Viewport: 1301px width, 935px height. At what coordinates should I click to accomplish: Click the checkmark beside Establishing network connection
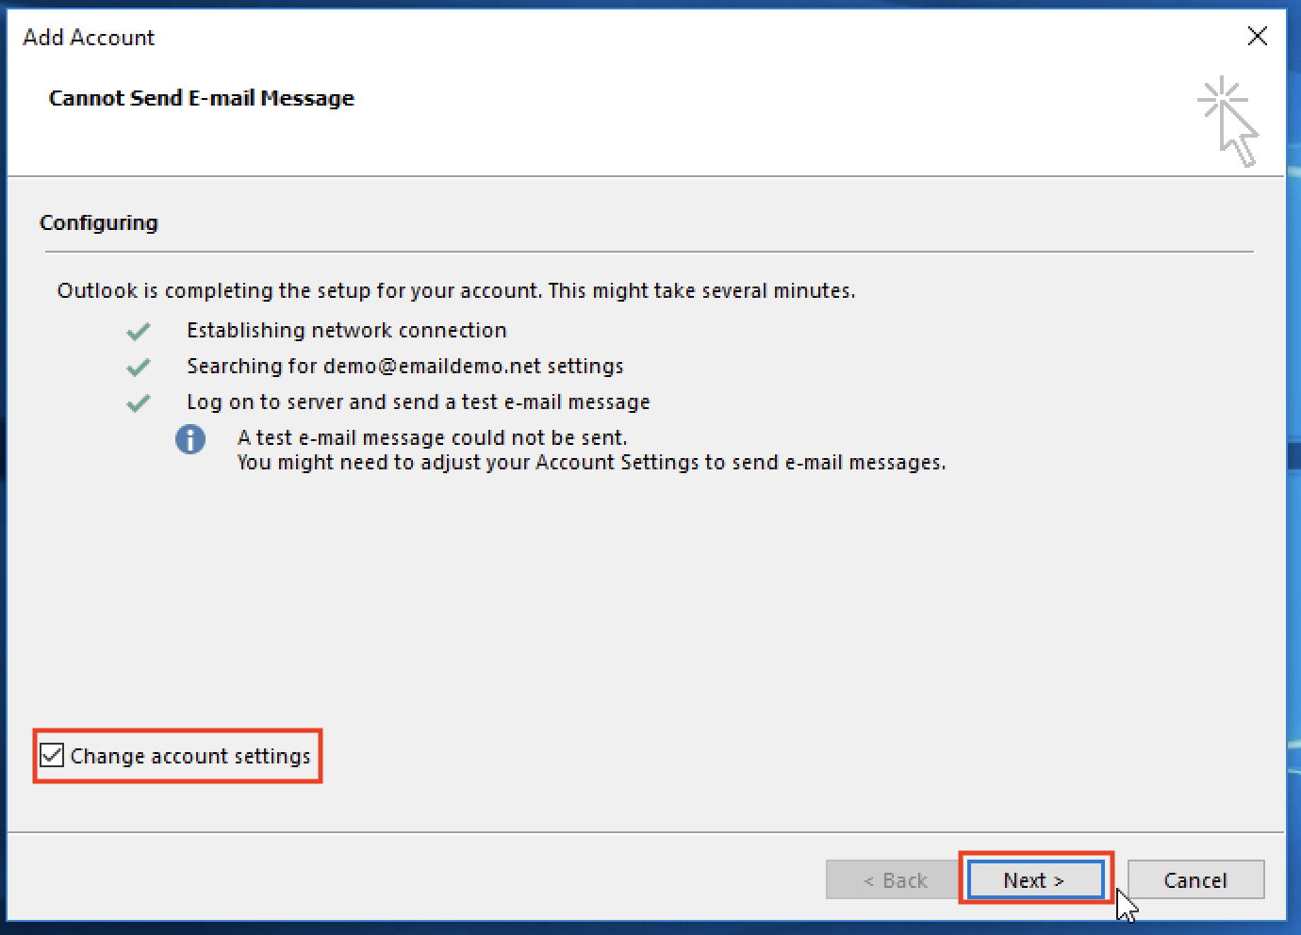(139, 331)
